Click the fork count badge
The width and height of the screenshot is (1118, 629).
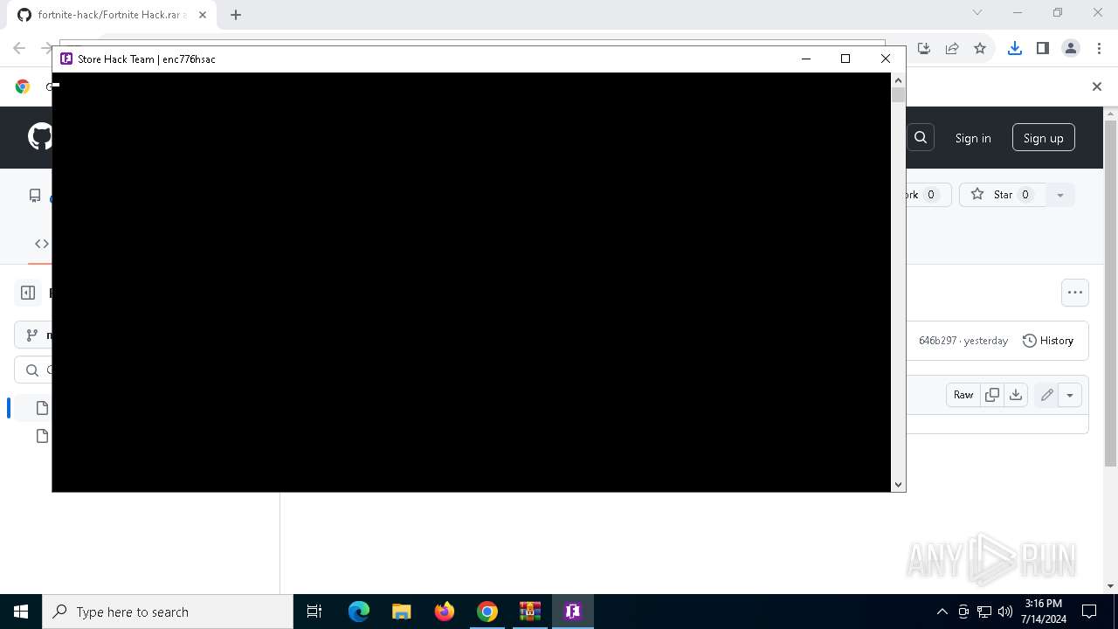(931, 195)
